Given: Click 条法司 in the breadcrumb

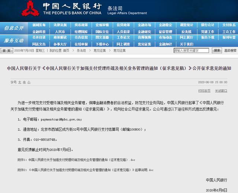Looking at the screenshot, I should (x=81, y=50).
